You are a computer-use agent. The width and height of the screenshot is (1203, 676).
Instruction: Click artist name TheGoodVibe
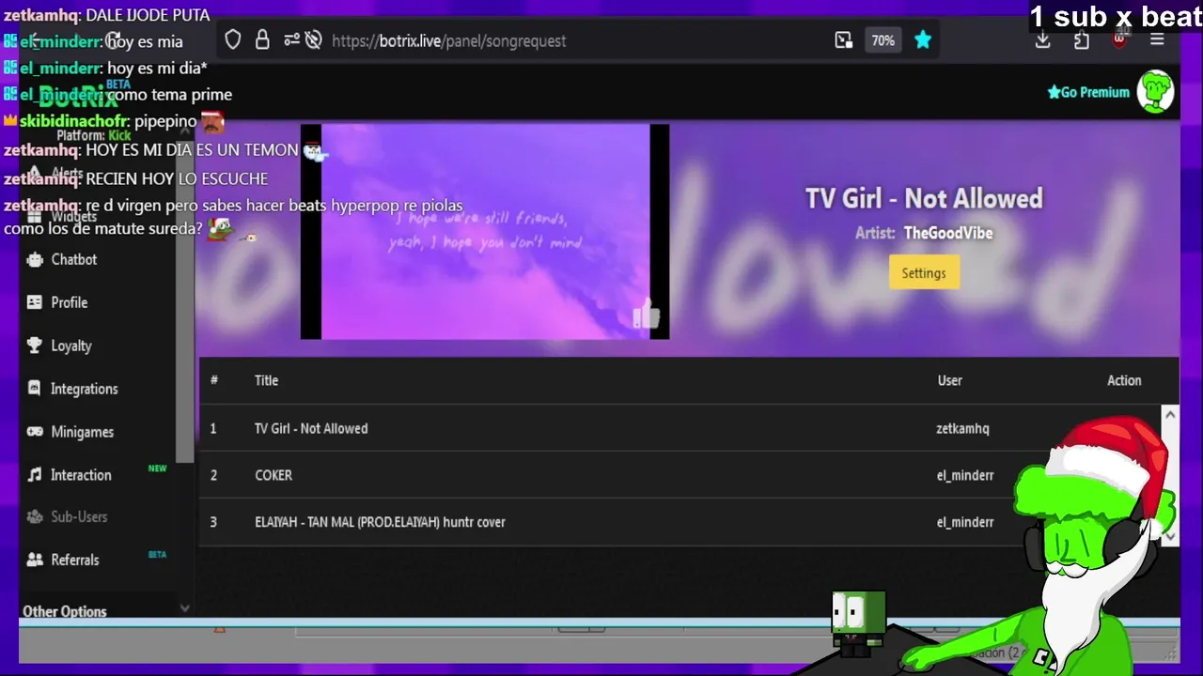tap(948, 233)
